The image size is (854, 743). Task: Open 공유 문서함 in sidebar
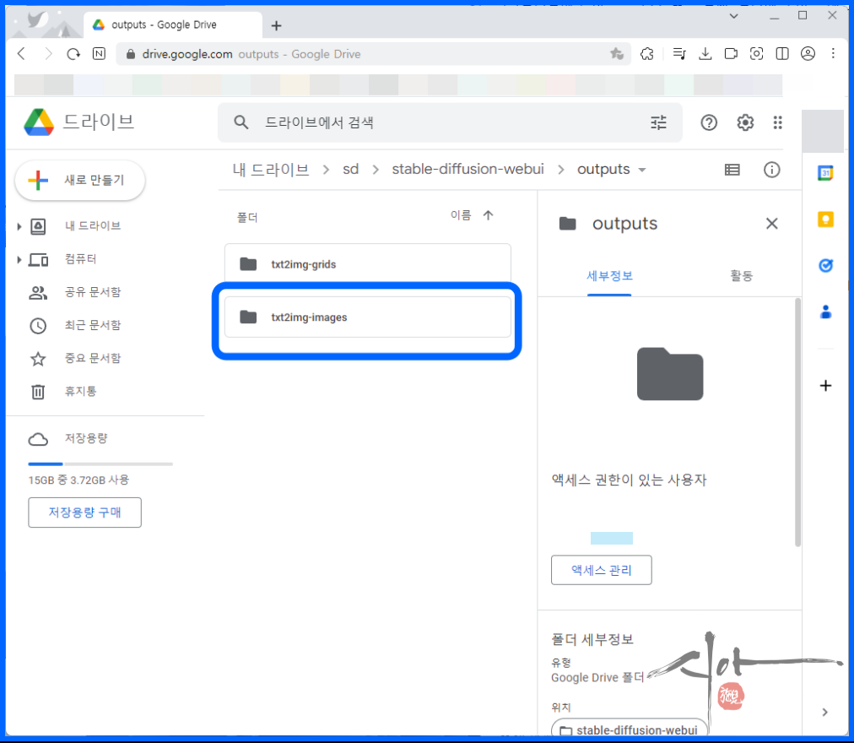(93, 292)
